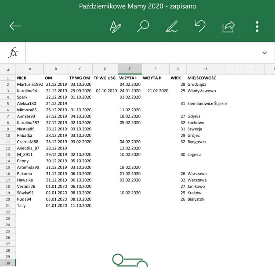
Task: Select the ink drawing pen icon
Action: [172, 27]
